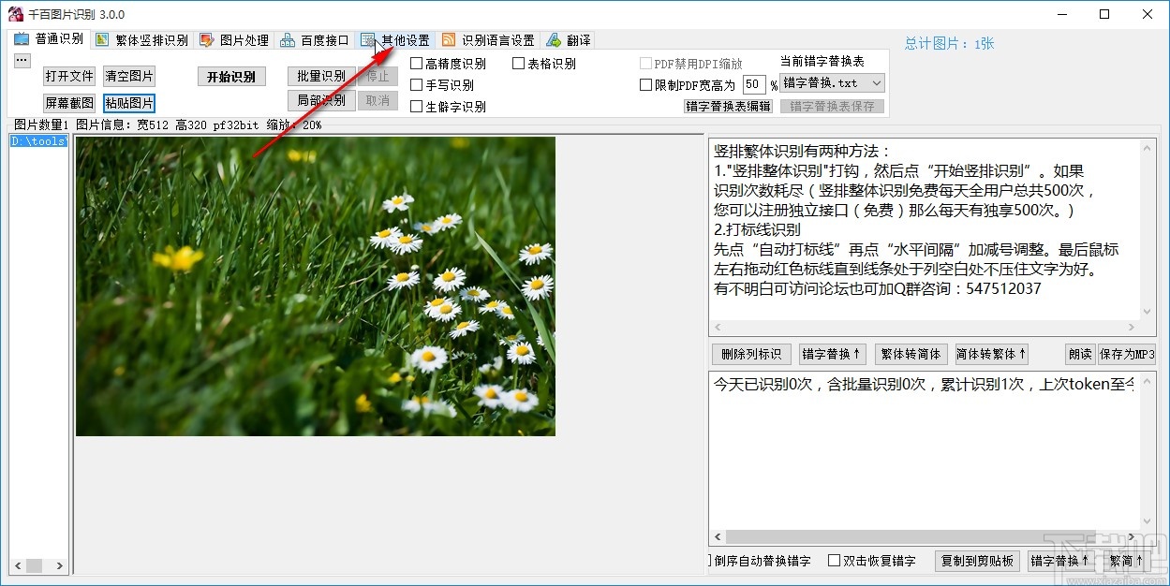Click 繁体转简体 conversion button
The image size is (1170, 586).
pyautogui.click(x=911, y=354)
